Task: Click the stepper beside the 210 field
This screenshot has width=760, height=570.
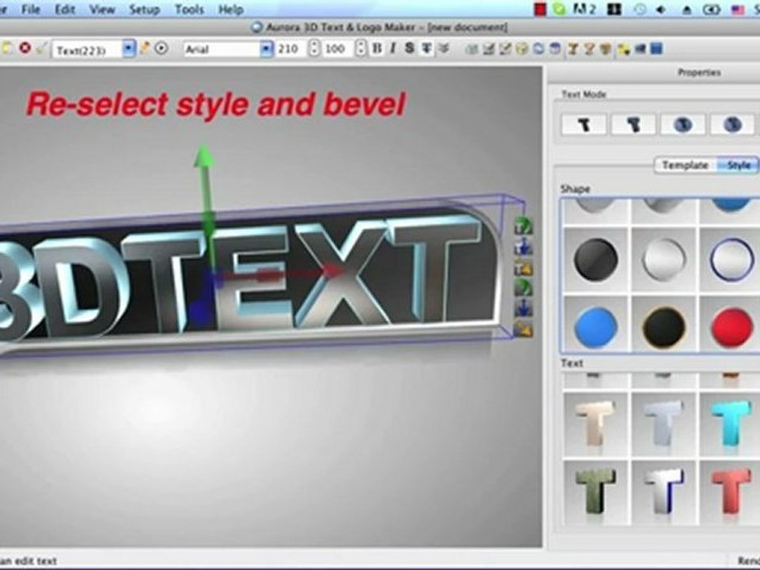Action: pyautogui.click(x=314, y=49)
